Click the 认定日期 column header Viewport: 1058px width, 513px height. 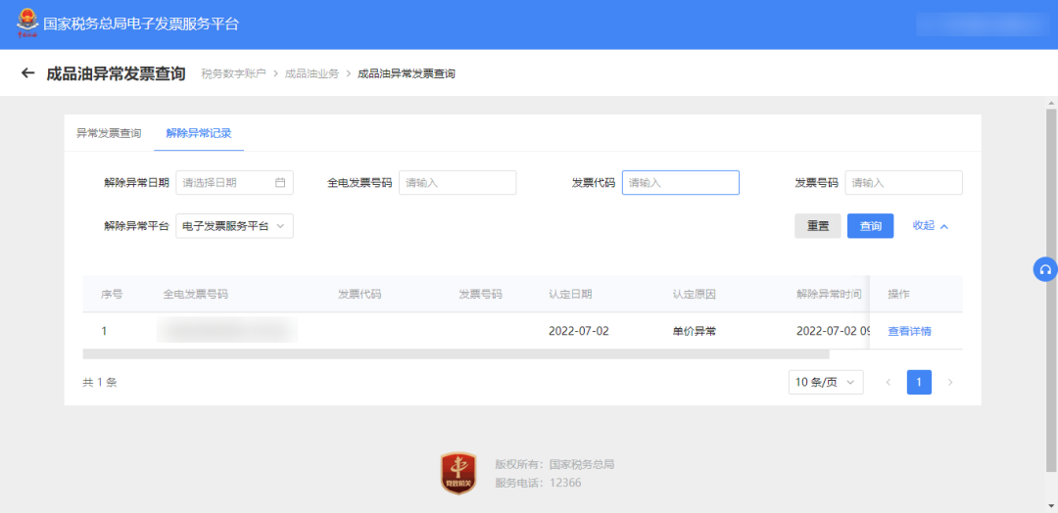(571, 295)
